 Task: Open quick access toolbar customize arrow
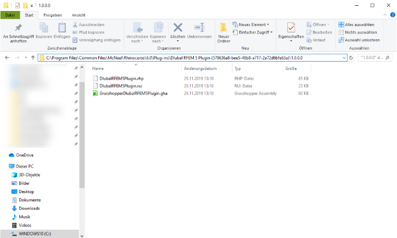32,6
